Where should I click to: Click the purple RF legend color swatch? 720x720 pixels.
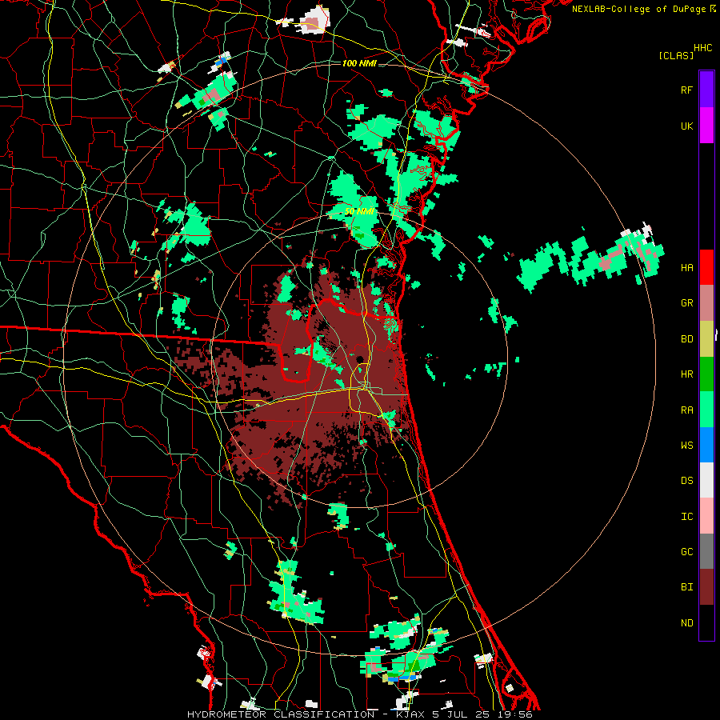[x=706, y=90]
